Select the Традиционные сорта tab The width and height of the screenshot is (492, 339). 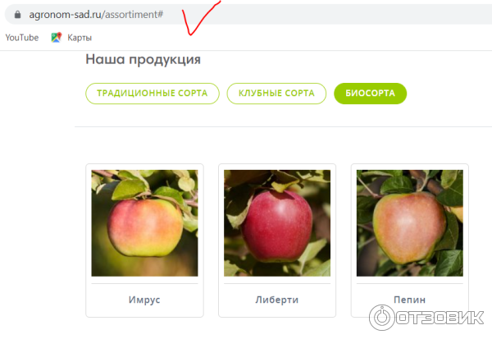click(x=153, y=94)
